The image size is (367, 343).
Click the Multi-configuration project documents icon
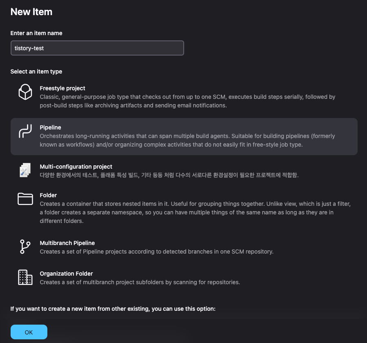coord(25,170)
